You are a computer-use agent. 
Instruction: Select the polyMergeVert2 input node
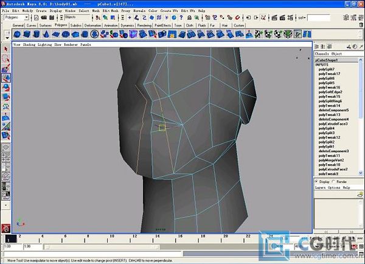click(331, 160)
